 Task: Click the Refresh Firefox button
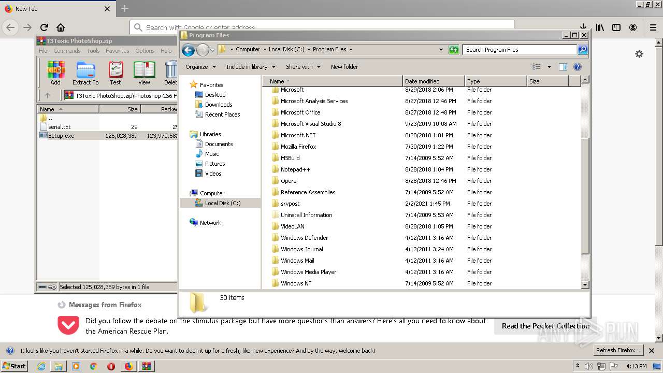[618, 351]
